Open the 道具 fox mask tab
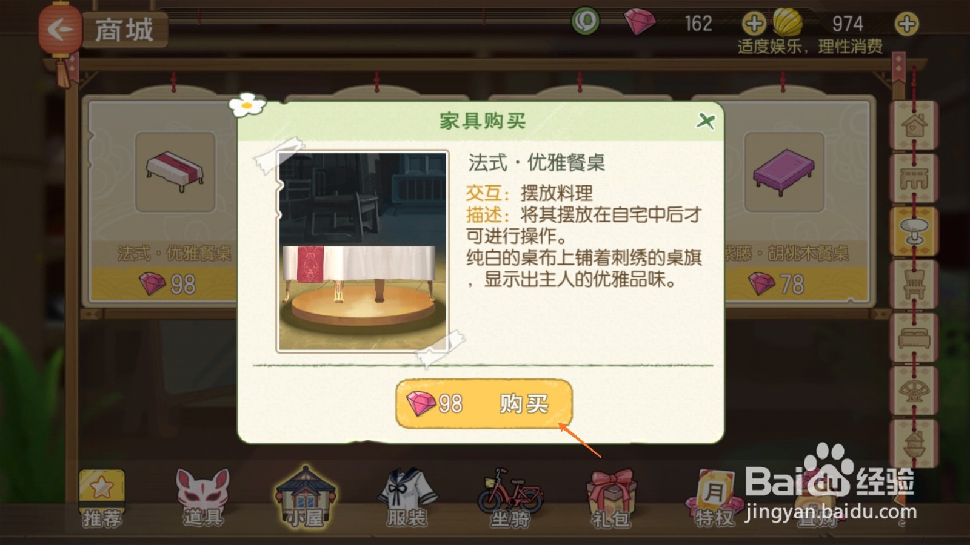The width and height of the screenshot is (970, 545). point(203,498)
